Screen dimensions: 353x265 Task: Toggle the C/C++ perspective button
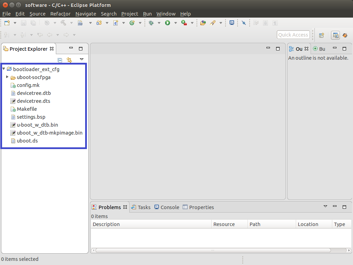tap(335, 35)
